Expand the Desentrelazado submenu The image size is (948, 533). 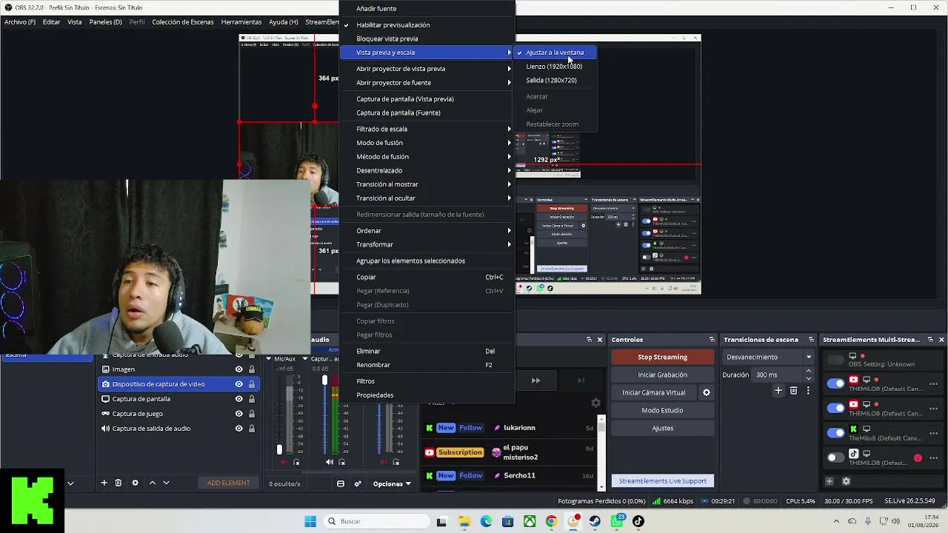point(427,170)
